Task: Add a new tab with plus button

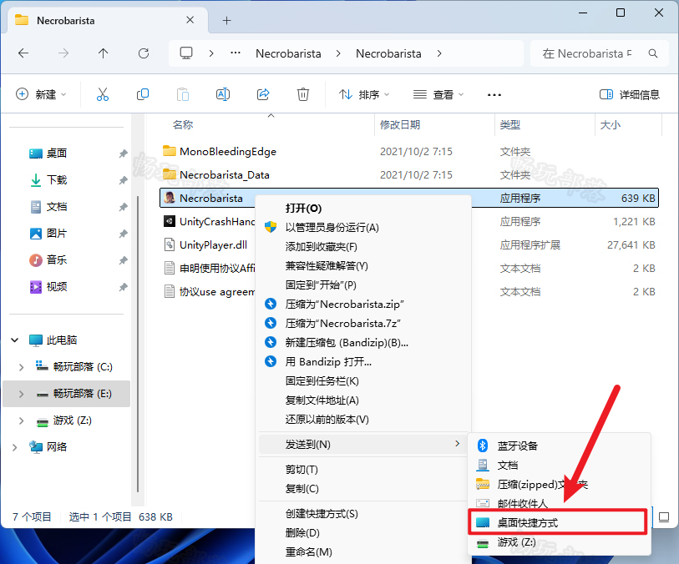Action: (x=226, y=20)
